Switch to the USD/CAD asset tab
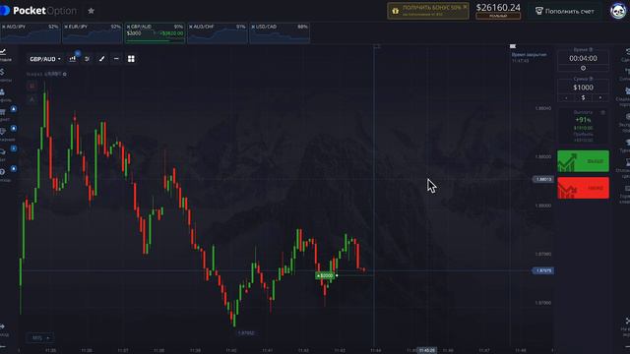 coord(280,32)
